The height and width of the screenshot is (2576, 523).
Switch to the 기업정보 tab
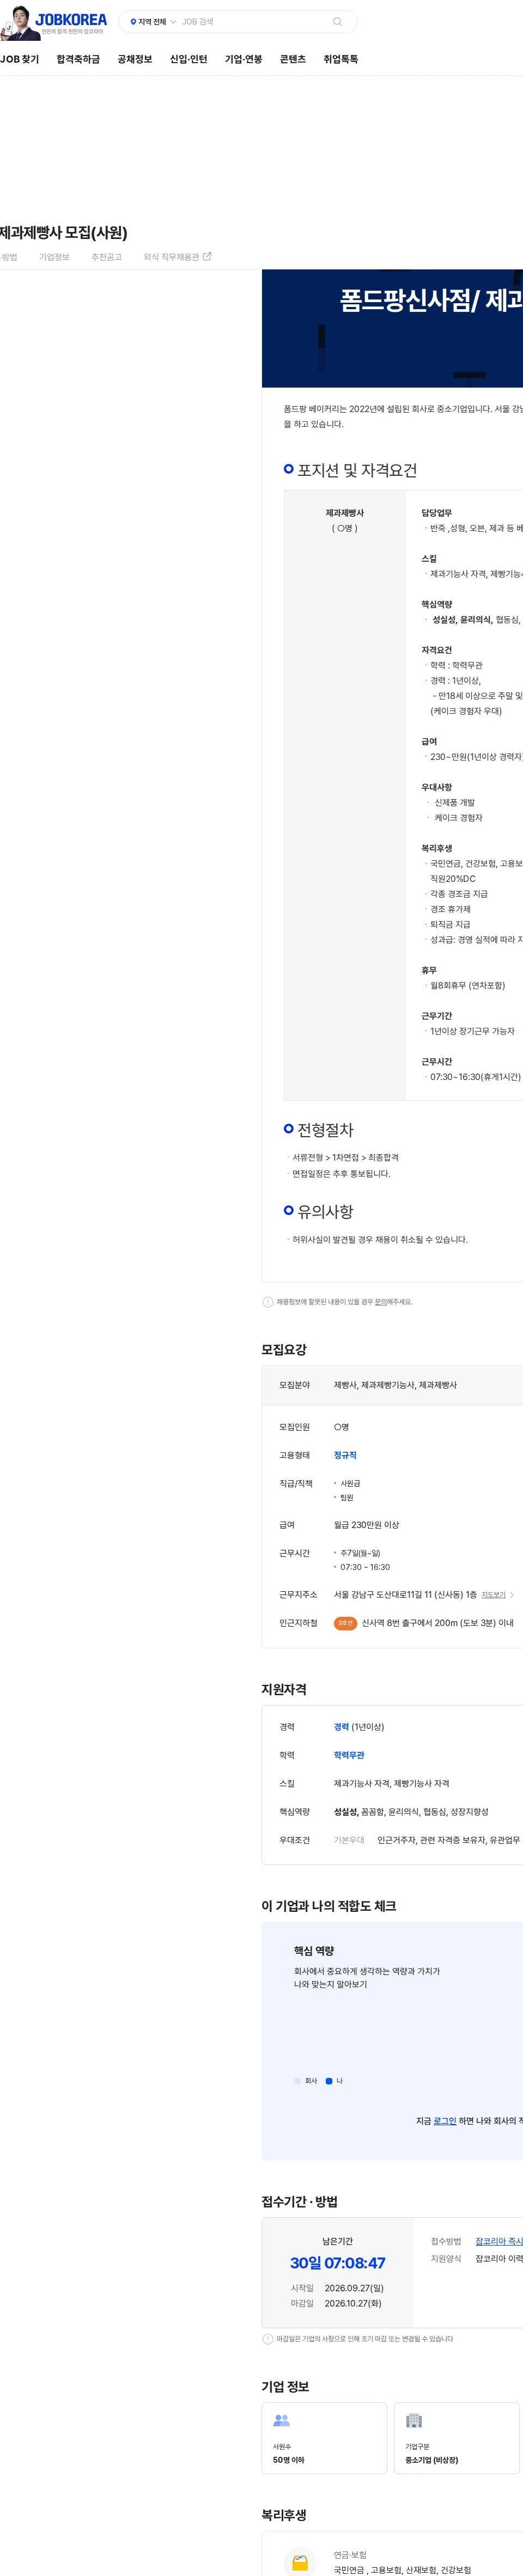tap(54, 257)
